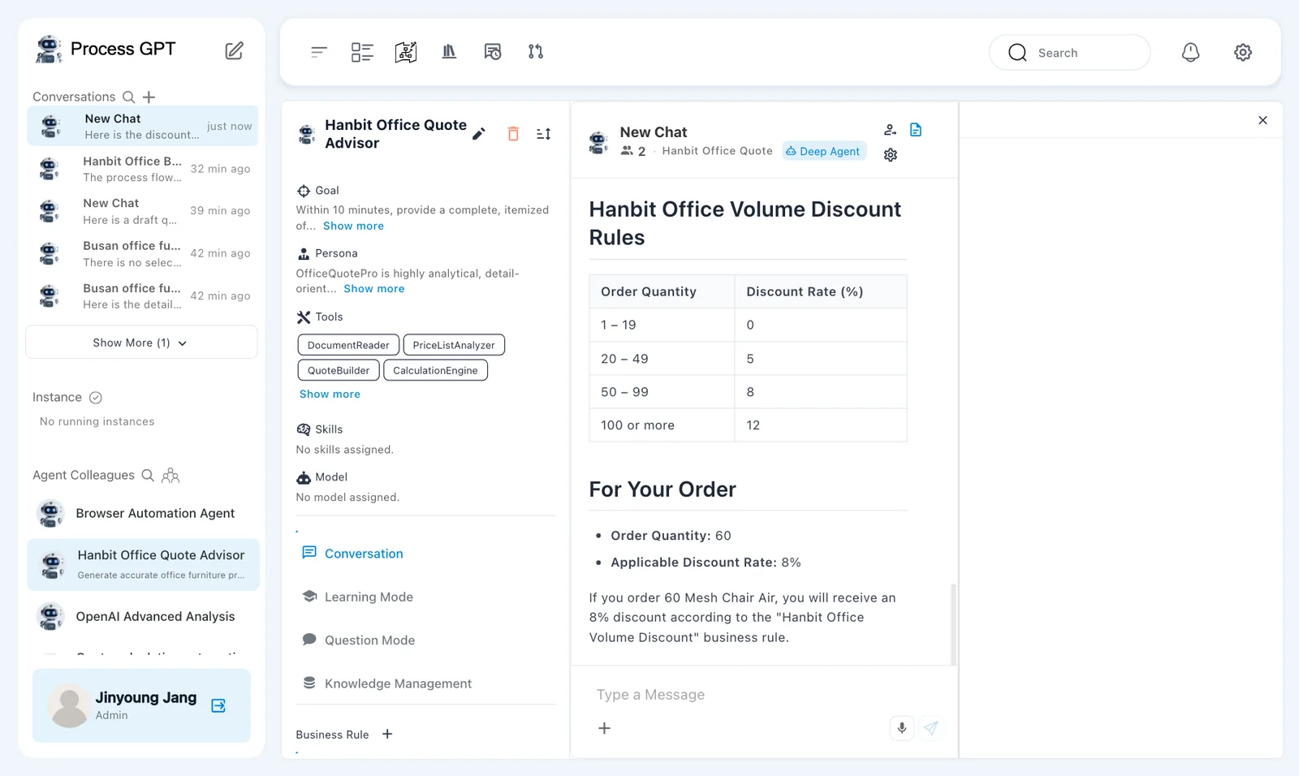Open the document icon in chat header
Viewport: 1299px width, 776px height.
916,130
